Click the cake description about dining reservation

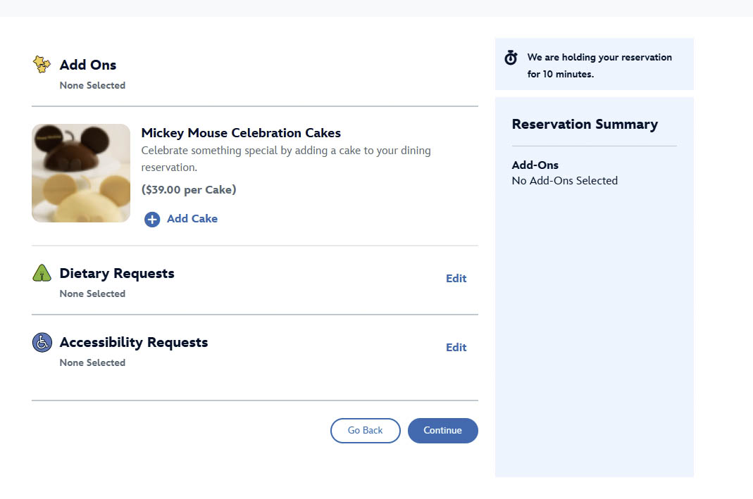[285, 159]
